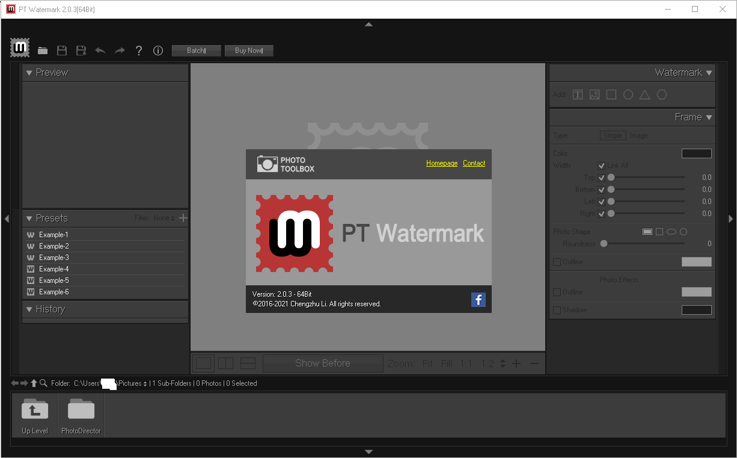Open the presets Filter None dropdown
The width and height of the screenshot is (737, 458).
164,218
